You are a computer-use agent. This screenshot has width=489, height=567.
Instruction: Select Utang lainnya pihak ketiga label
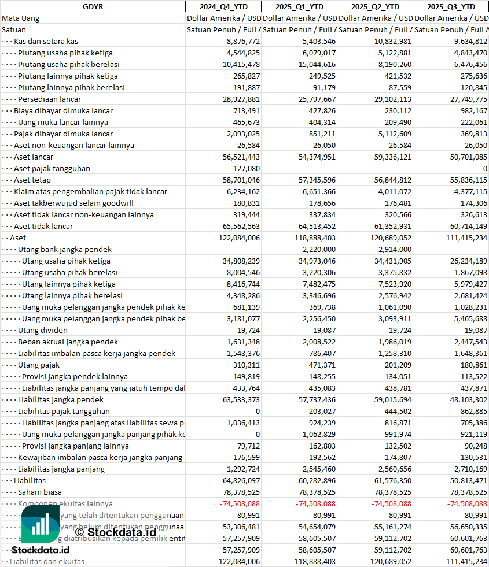(69, 284)
